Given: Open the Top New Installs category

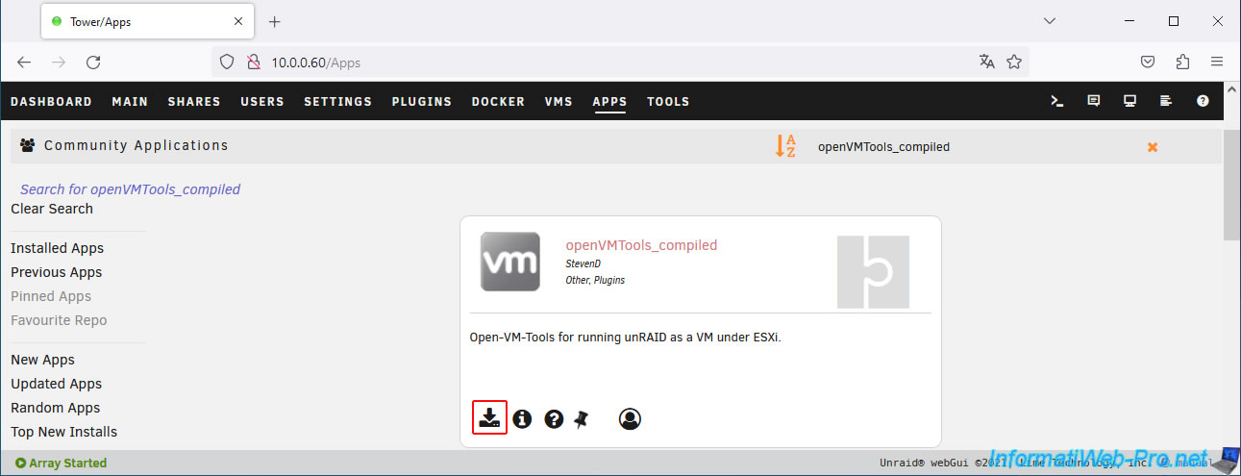Looking at the screenshot, I should click(x=63, y=432).
